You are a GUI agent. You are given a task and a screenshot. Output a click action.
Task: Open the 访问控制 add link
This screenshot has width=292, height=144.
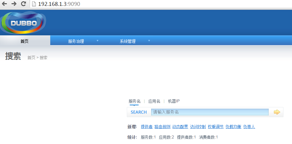click(x=198, y=127)
